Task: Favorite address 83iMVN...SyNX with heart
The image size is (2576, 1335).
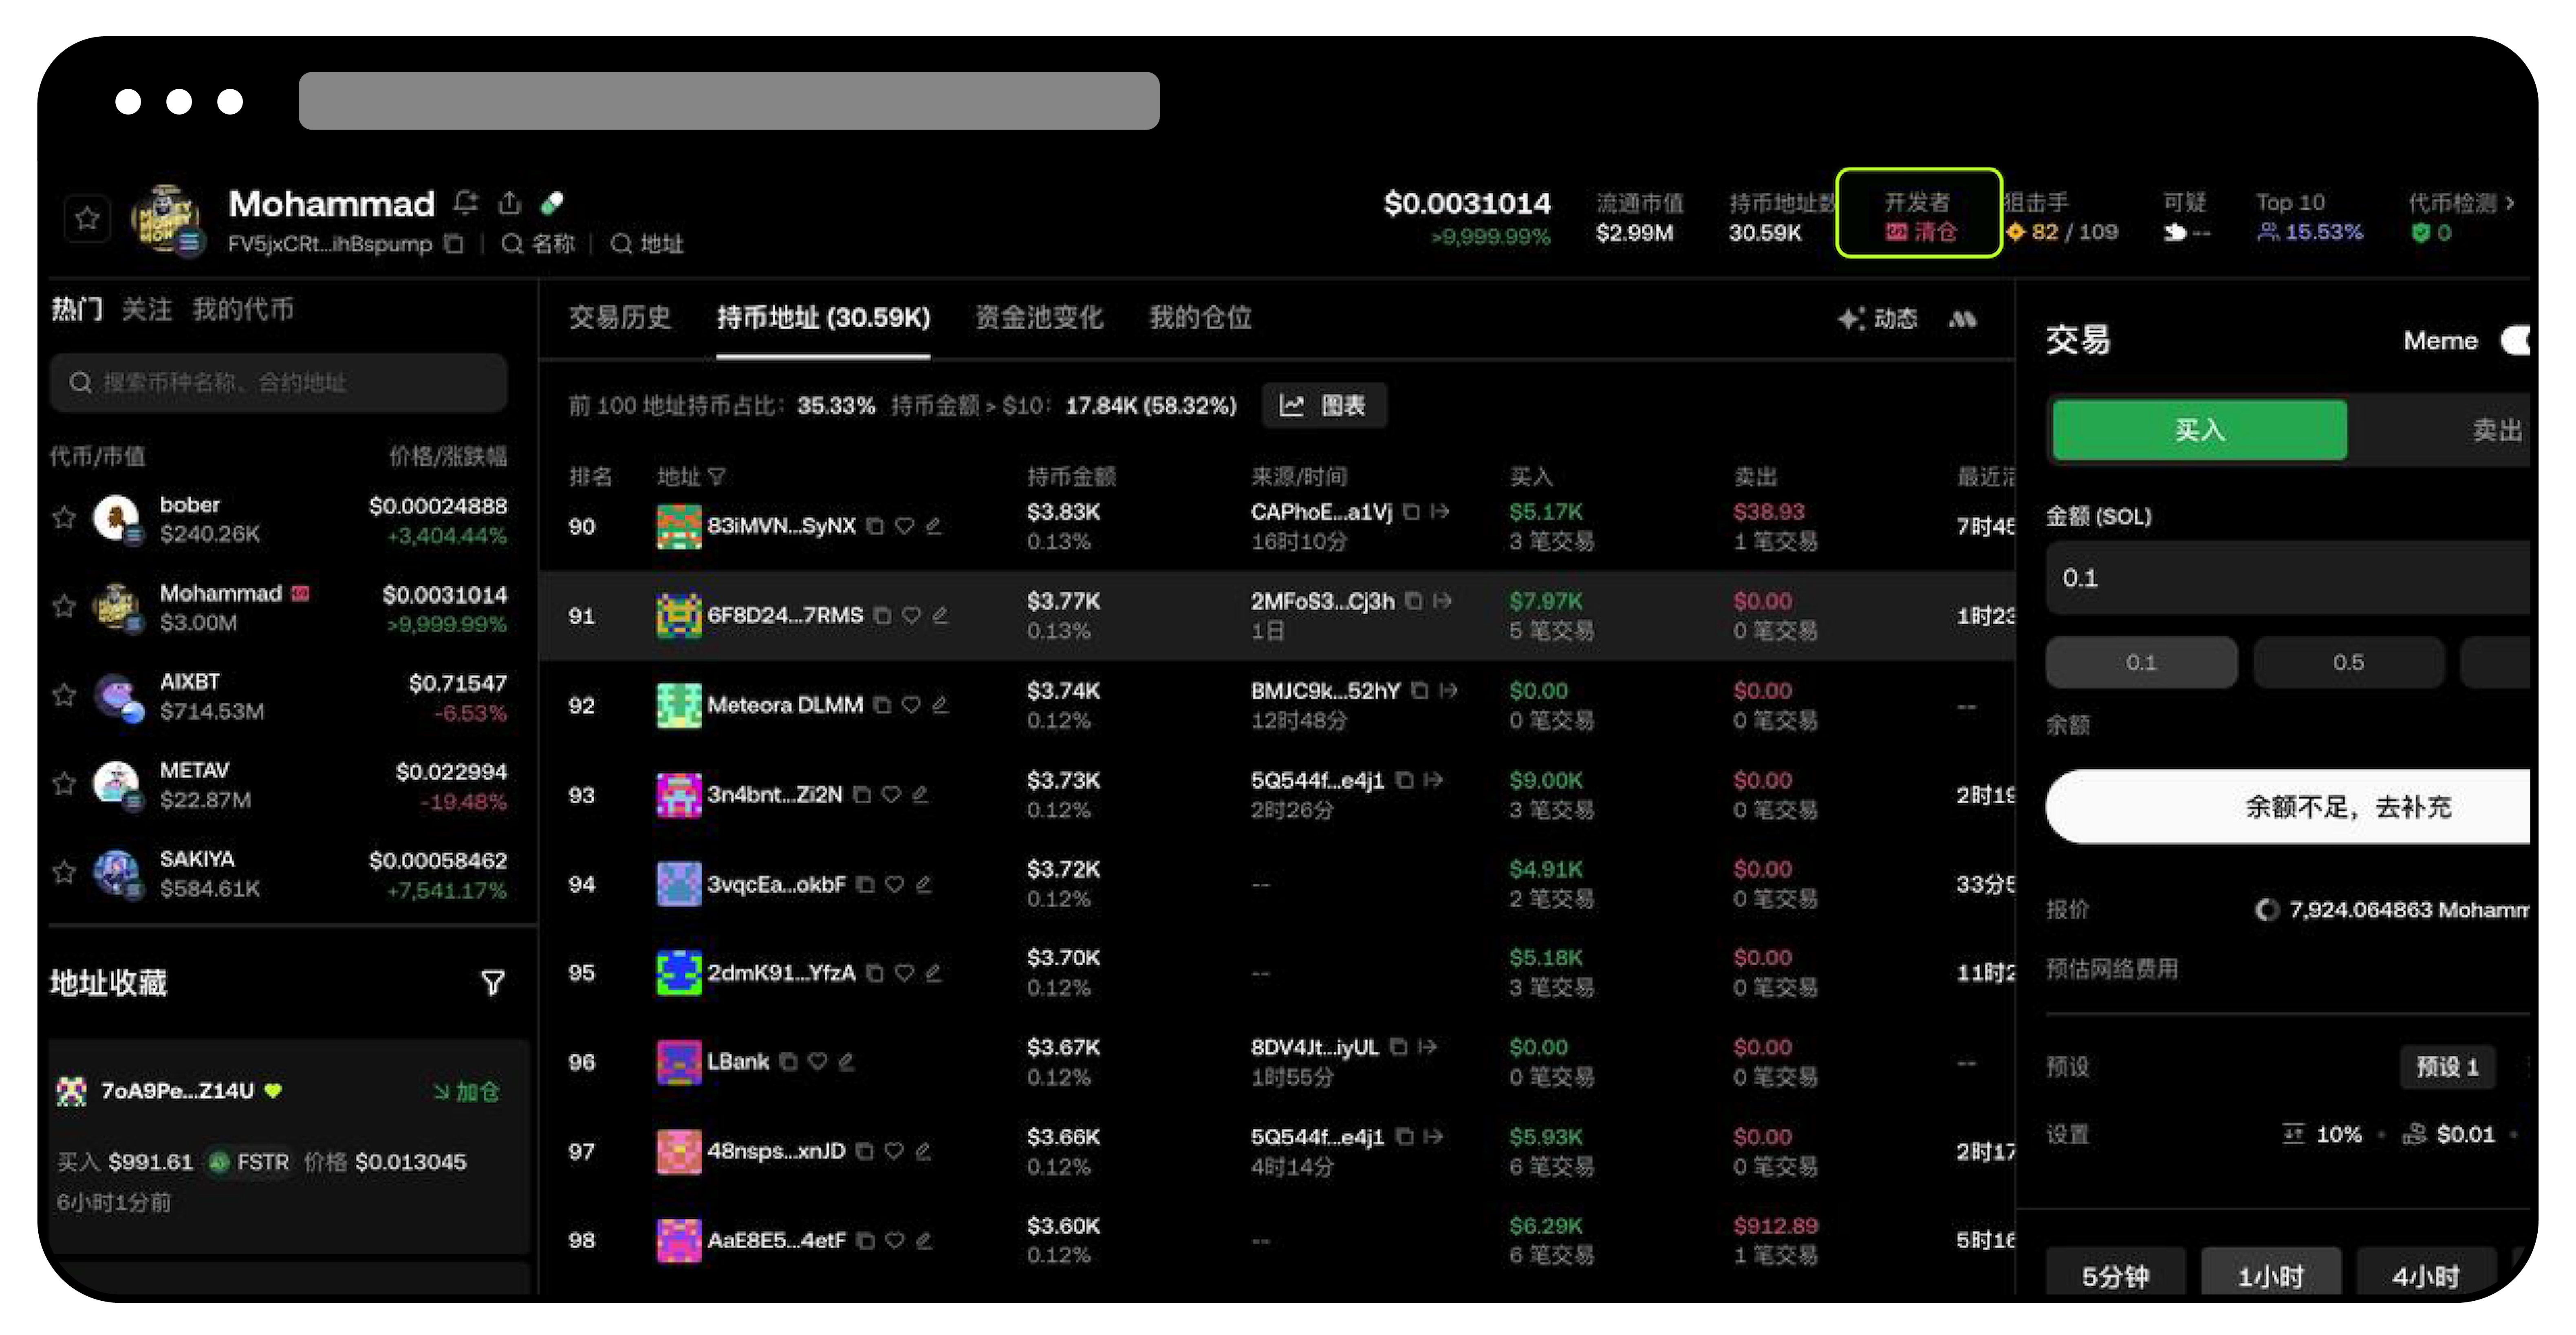Action: pos(905,526)
